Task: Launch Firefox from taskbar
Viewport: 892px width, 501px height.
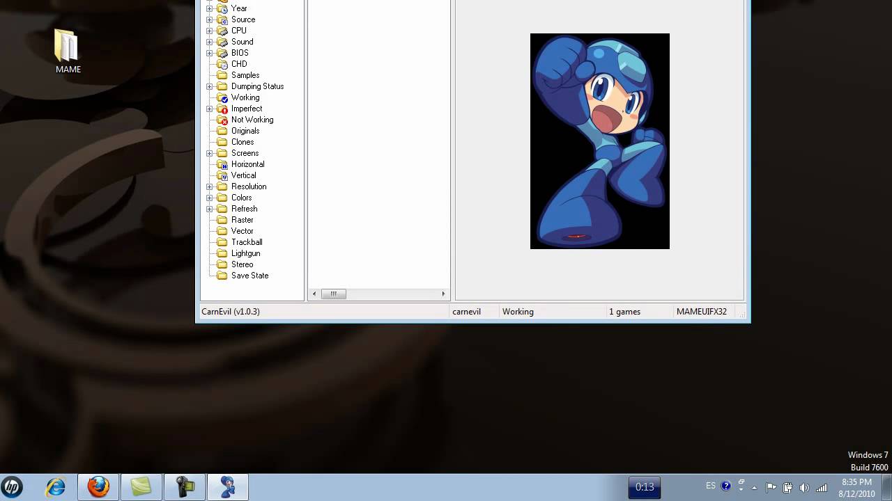Action: click(x=98, y=487)
